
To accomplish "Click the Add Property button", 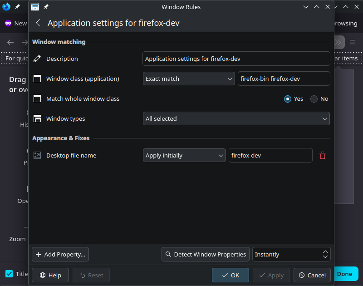I will pos(60,254).
